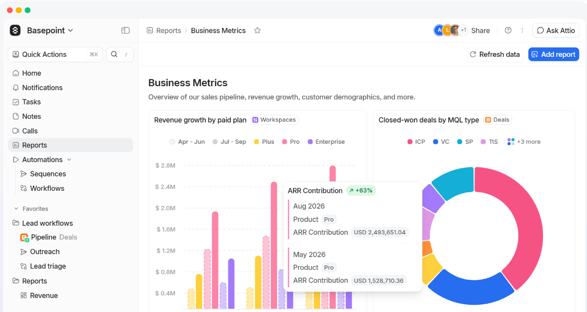This screenshot has width=587, height=312.
Task: Click the Home house icon
Action: click(16, 73)
